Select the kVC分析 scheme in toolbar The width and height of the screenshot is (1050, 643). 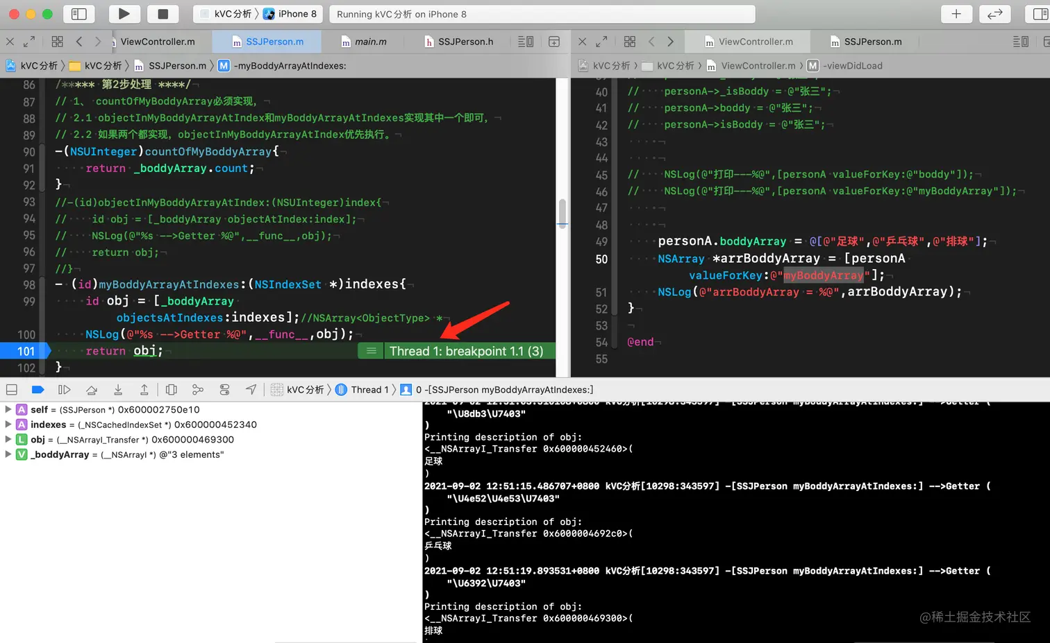pyautogui.click(x=226, y=14)
